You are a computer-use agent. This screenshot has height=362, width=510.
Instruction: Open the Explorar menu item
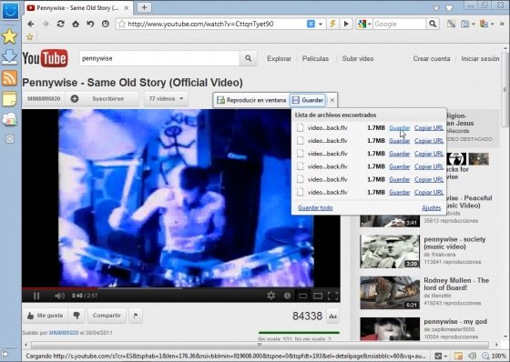click(x=279, y=59)
